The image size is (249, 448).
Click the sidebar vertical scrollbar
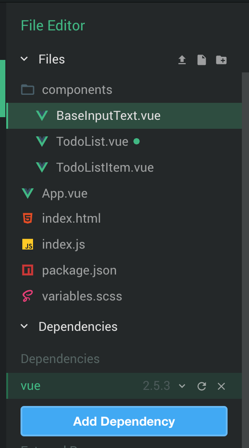point(245,257)
